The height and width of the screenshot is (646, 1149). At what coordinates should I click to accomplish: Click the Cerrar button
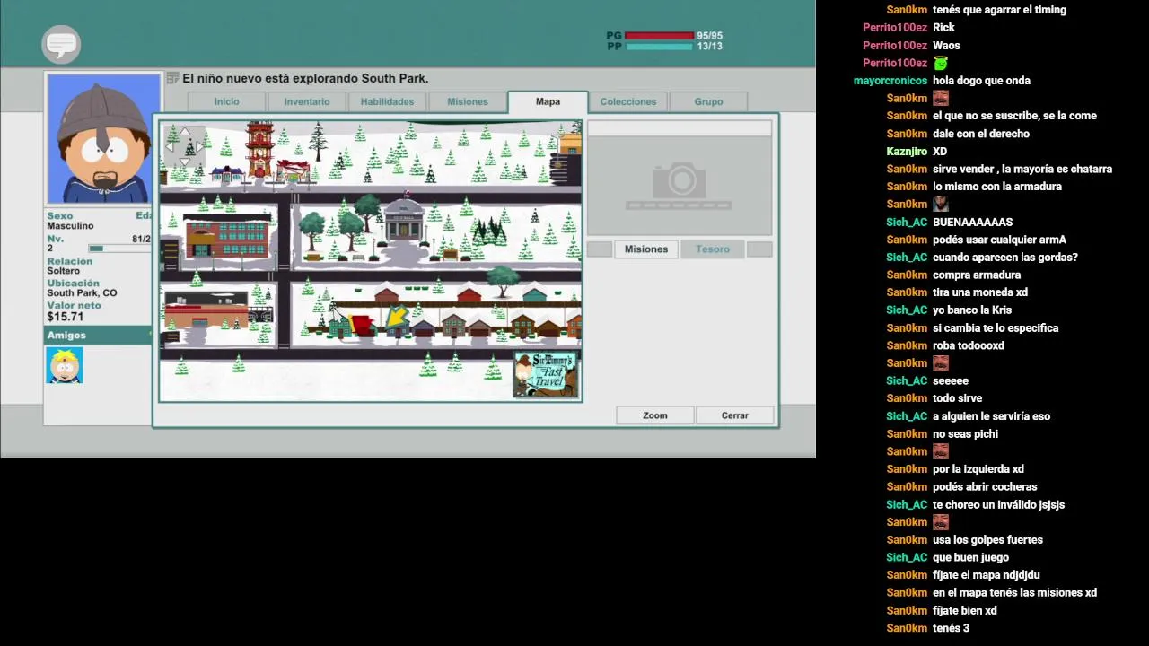(x=734, y=415)
